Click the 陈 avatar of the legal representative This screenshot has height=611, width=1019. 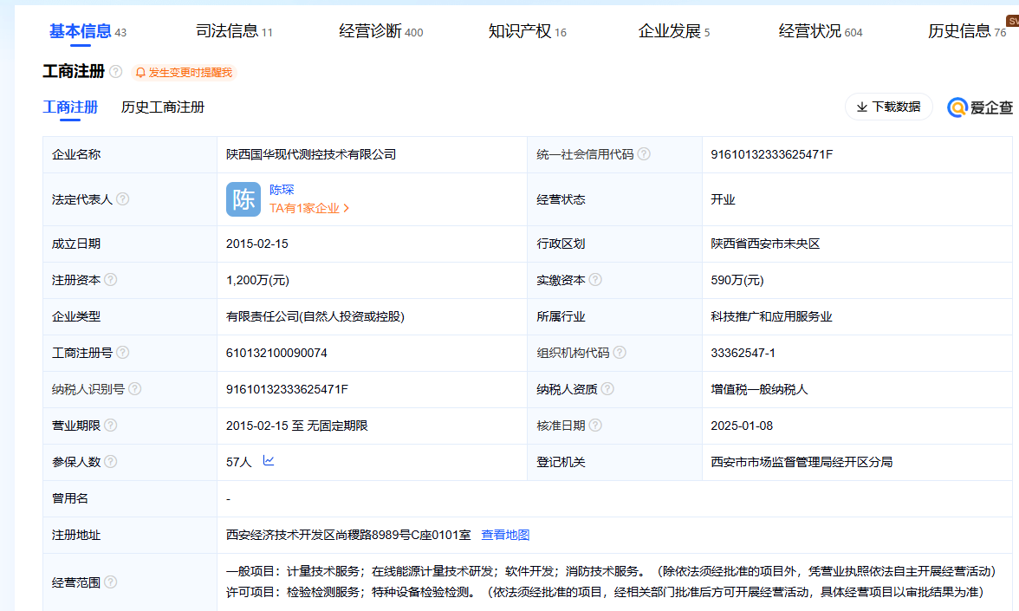(243, 199)
